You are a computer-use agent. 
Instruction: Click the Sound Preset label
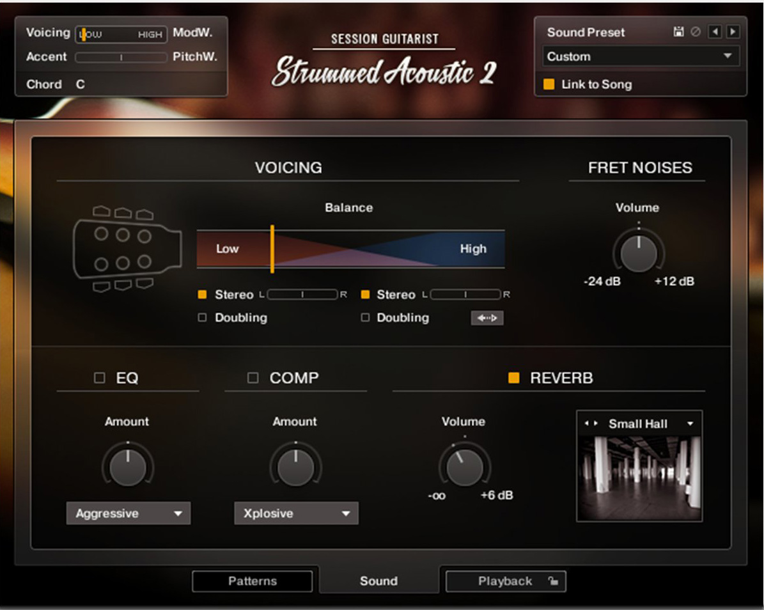[x=586, y=32]
